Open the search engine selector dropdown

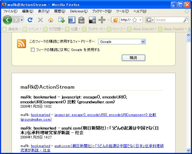coord(150,20)
